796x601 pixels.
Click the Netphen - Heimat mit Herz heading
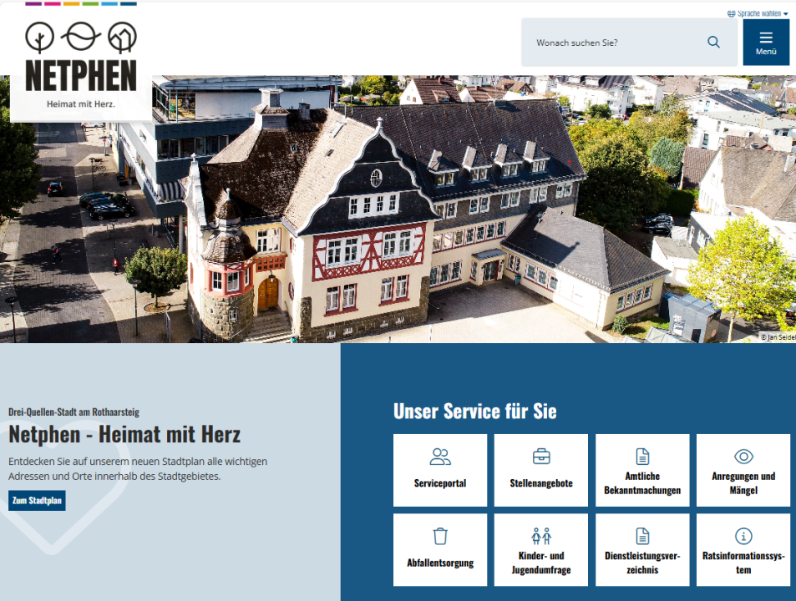tap(124, 434)
